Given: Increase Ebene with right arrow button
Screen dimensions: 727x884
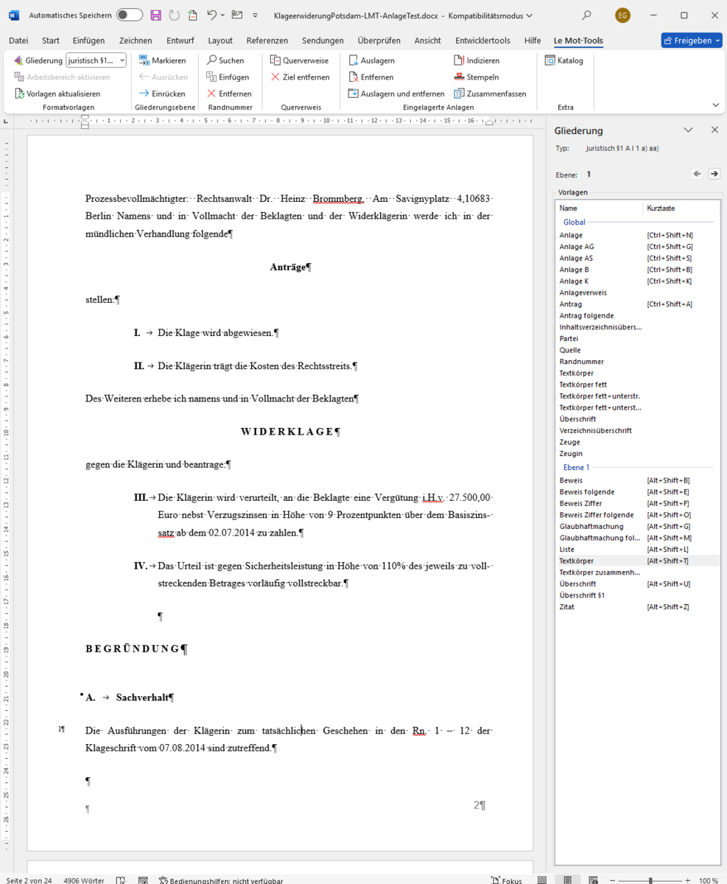Looking at the screenshot, I should pos(714,174).
